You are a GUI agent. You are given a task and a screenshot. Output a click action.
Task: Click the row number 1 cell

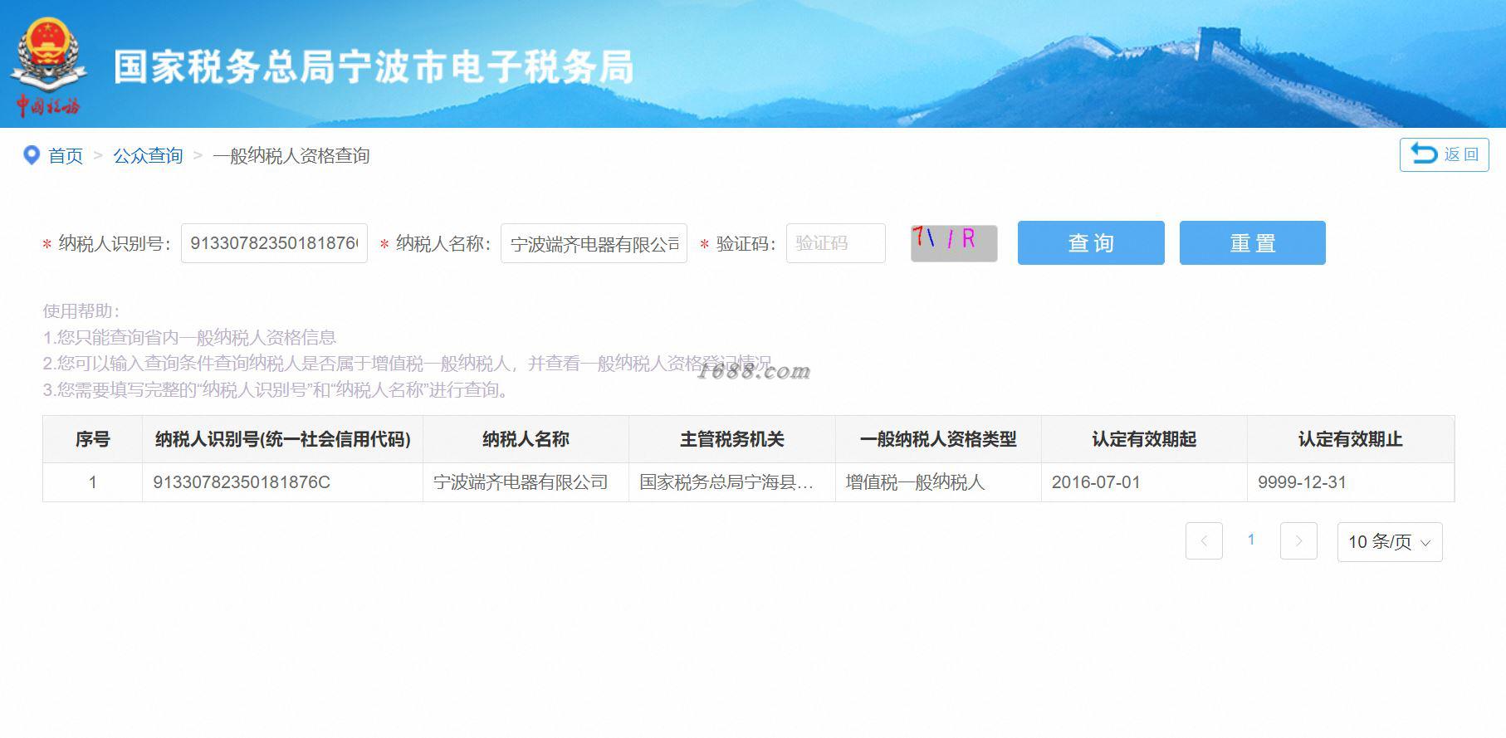click(x=92, y=482)
